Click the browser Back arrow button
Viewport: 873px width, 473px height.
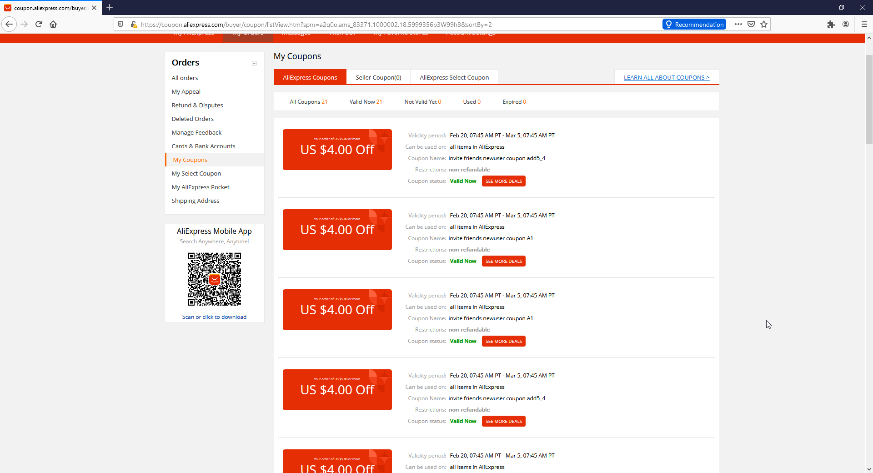pyautogui.click(x=9, y=24)
